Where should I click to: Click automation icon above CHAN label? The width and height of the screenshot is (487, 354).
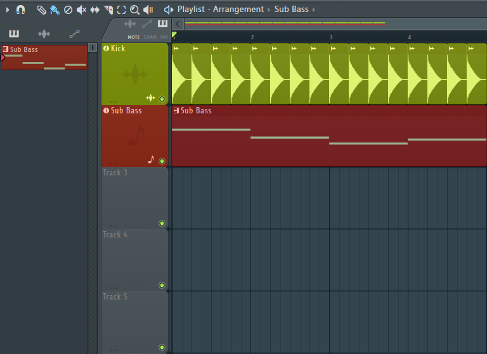click(147, 23)
